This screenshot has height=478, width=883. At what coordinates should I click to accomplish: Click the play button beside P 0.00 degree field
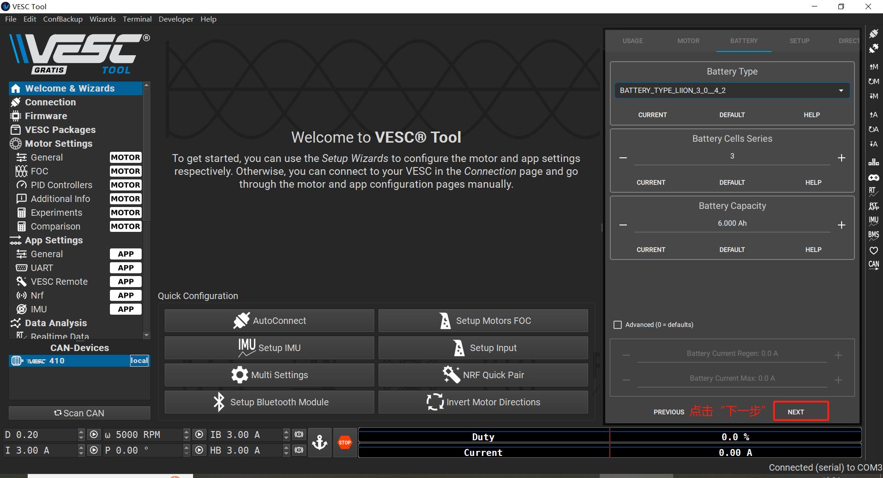point(199,450)
